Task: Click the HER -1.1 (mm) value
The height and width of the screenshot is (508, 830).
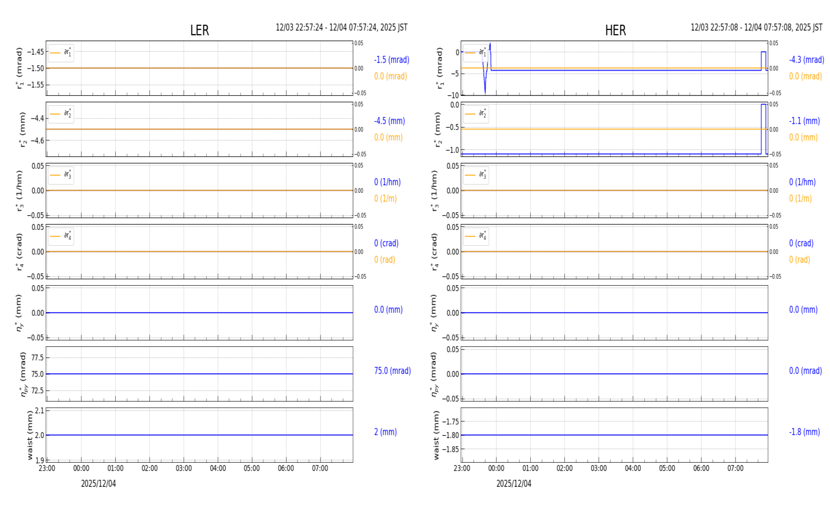Action: (x=804, y=121)
